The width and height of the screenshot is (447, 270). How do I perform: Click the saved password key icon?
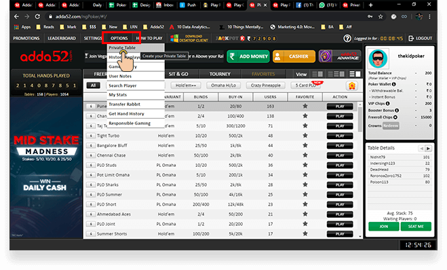point(370,16)
